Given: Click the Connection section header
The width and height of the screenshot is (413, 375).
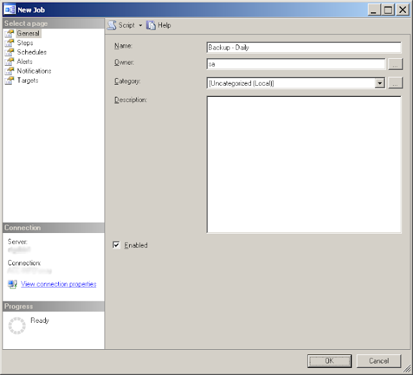Looking at the screenshot, I should [23, 228].
